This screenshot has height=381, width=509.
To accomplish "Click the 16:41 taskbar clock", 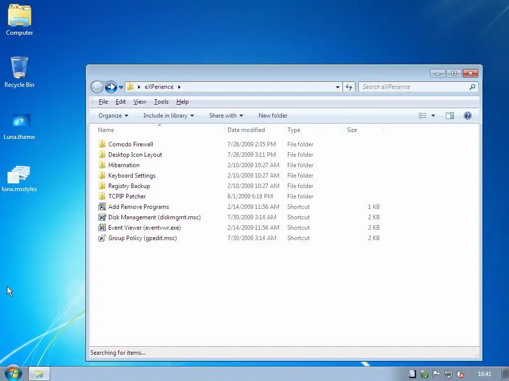I will click(484, 374).
